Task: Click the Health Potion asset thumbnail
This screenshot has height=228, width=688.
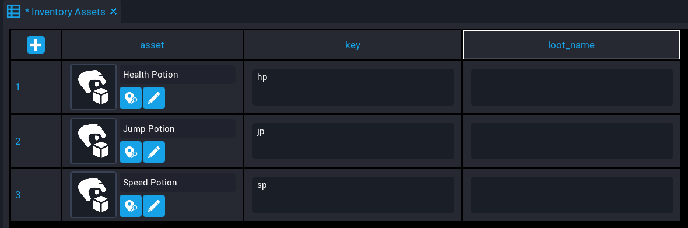Action: pos(93,87)
